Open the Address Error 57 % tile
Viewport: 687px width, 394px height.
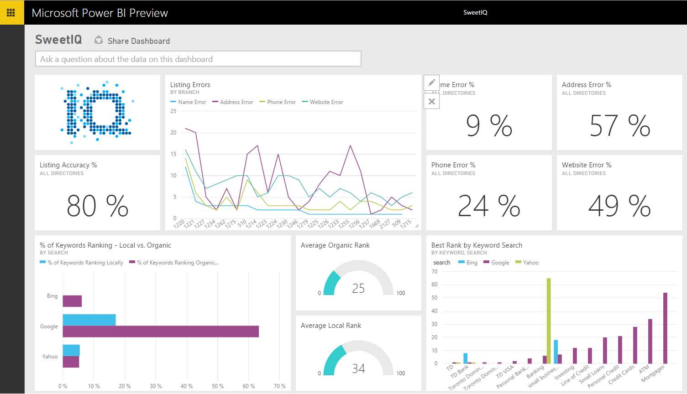(619, 112)
